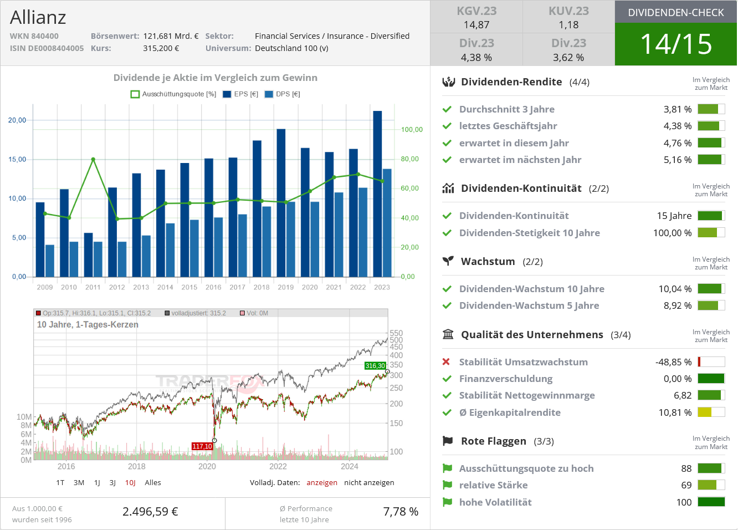Image resolution: width=738 pixels, height=530 pixels.
Task: Click checkmark beside Dividenden-Kontinuität row
Action: pos(447,216)
